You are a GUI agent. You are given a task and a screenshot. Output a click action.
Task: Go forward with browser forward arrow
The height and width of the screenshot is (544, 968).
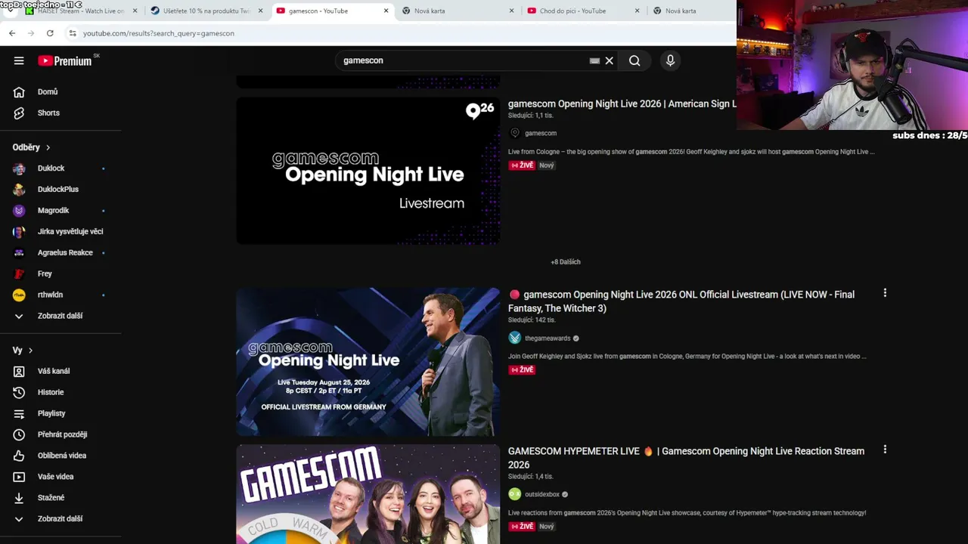[x=31, y=33]
